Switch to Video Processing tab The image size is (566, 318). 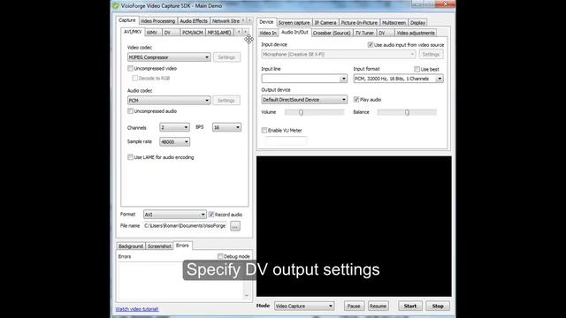coord(157,21)
